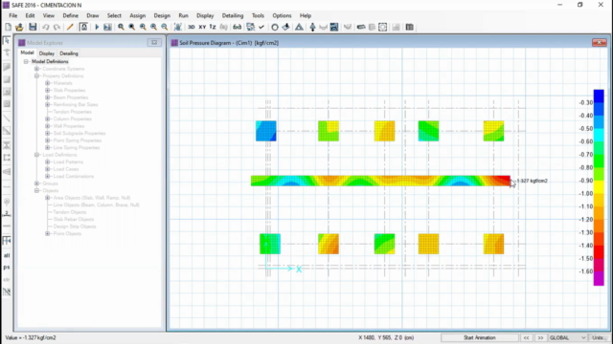The width and height of the screenshot is (613, 344).
Task: Click the magenta -1.60 legend color band
Action: coord(599,278)
